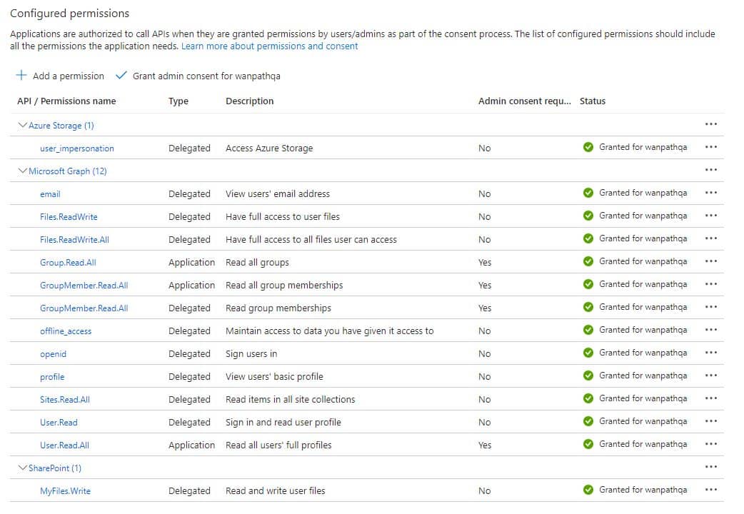Image resolution: width=744 pixels, height=514 pixels.
Task: Collapse the Microsoft Graph (12) group
Action: (x=23, y=171)
